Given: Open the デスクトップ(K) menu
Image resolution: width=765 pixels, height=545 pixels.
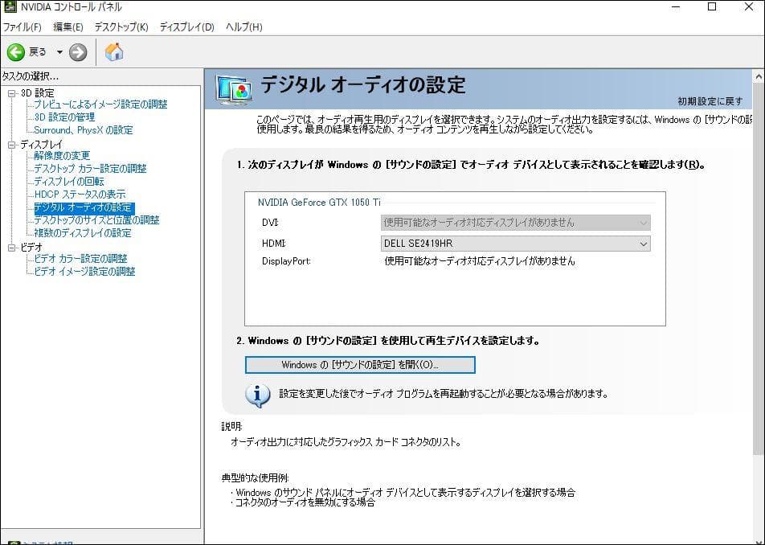Looking at the screenshot, I should pos(121,27).
